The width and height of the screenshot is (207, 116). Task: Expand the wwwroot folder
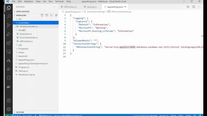click(23, 56)
